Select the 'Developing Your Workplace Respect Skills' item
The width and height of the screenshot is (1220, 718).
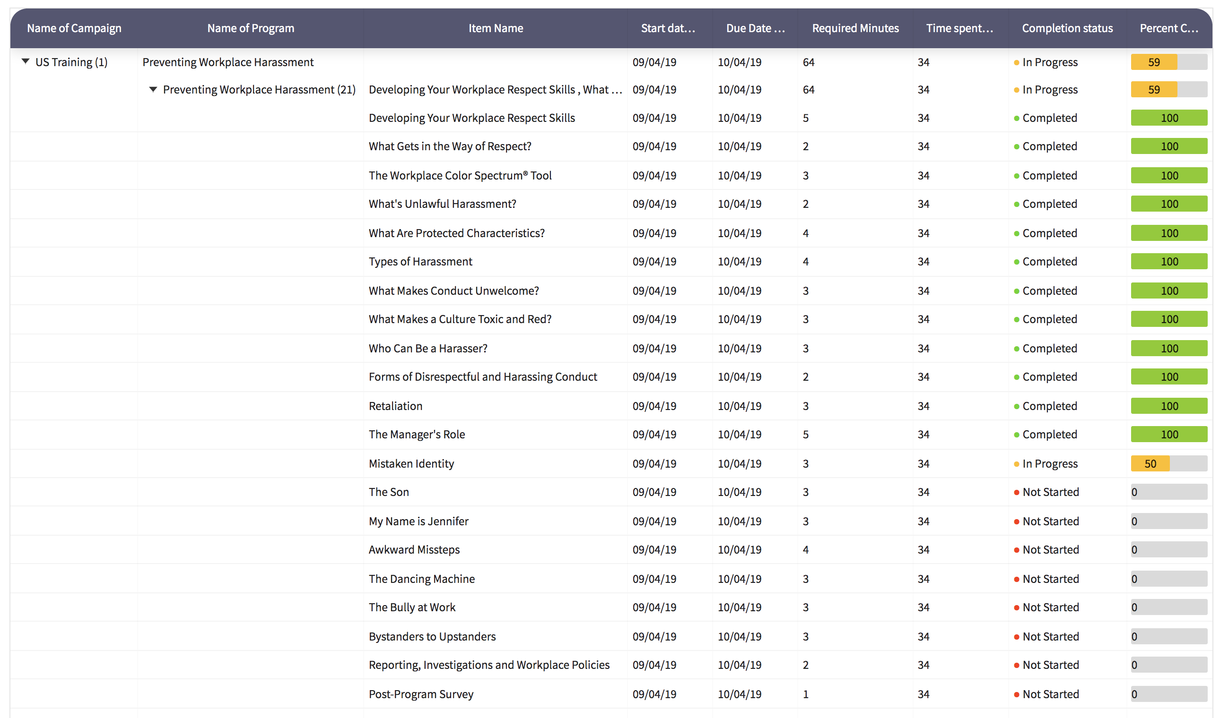pyautogui.click(x=472, y=118)
